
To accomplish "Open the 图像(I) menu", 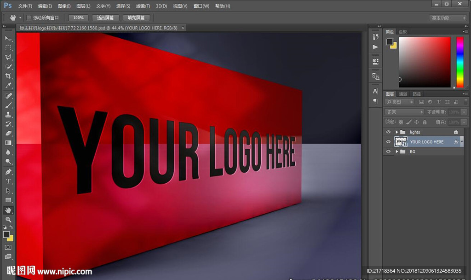I will click(64, 6).
